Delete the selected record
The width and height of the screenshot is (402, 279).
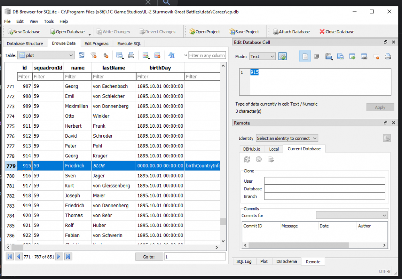[157, 55]
